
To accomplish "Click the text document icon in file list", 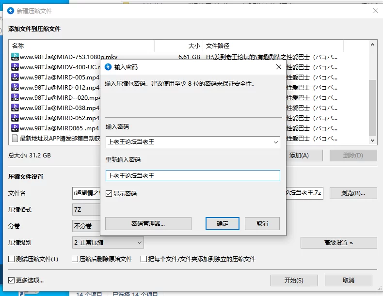I will [x=15, y=139].
